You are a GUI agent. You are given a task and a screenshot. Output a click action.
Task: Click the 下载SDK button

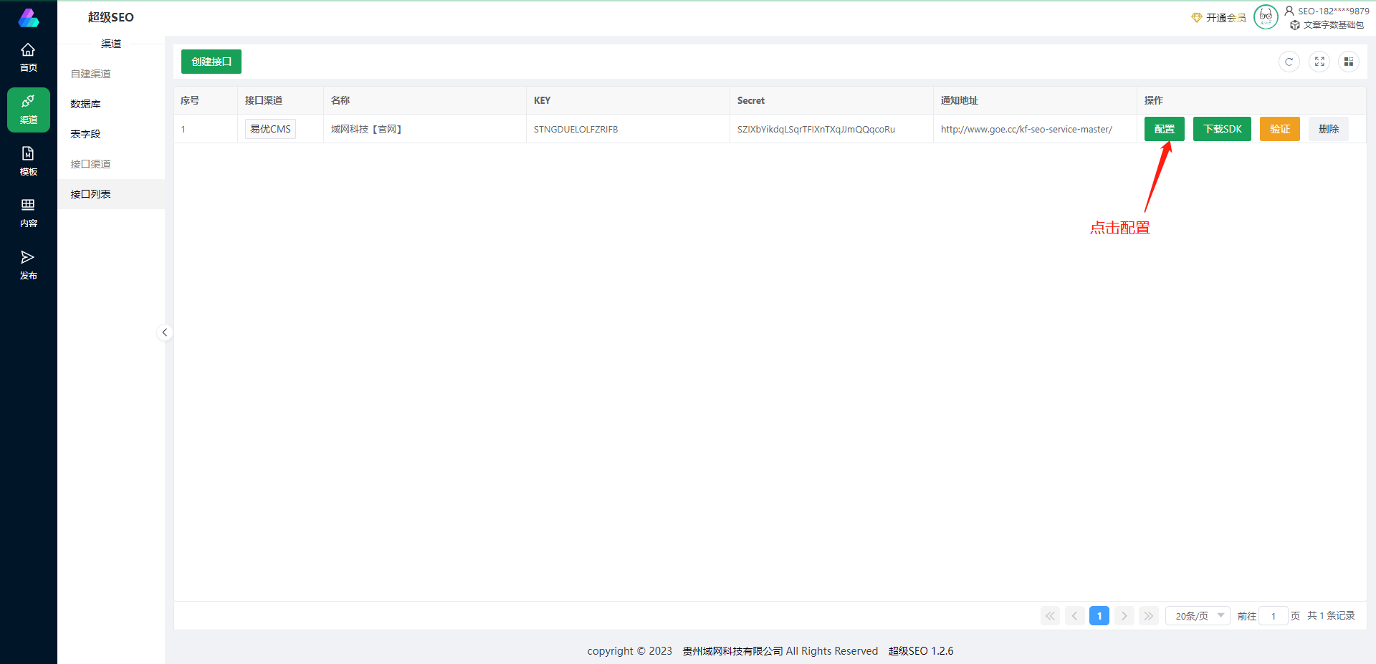1222,129
